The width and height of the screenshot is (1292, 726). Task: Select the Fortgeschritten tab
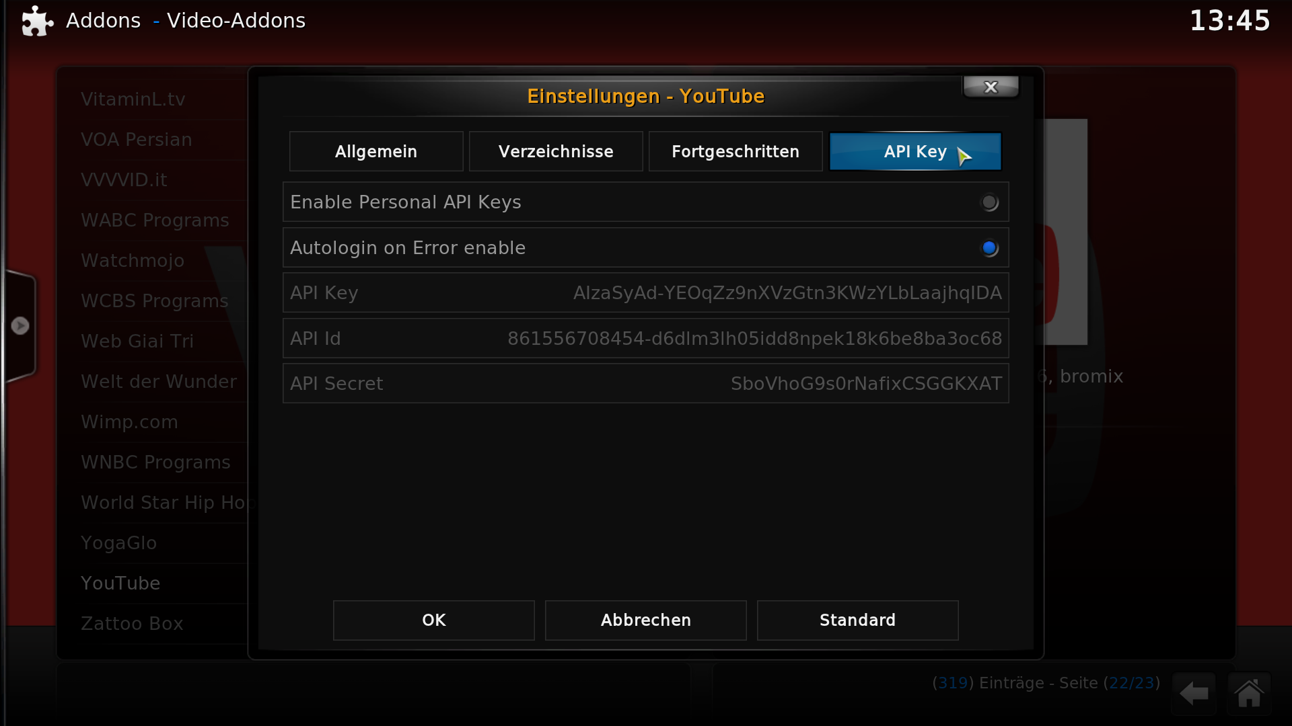tap(735, 151)
